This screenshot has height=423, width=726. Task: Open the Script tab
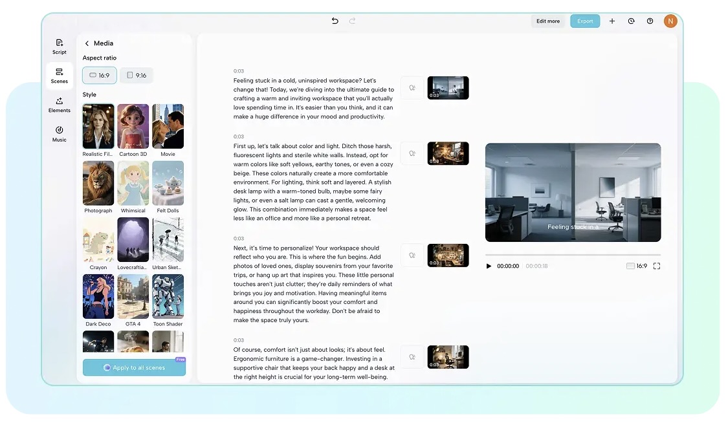(60, 46)
